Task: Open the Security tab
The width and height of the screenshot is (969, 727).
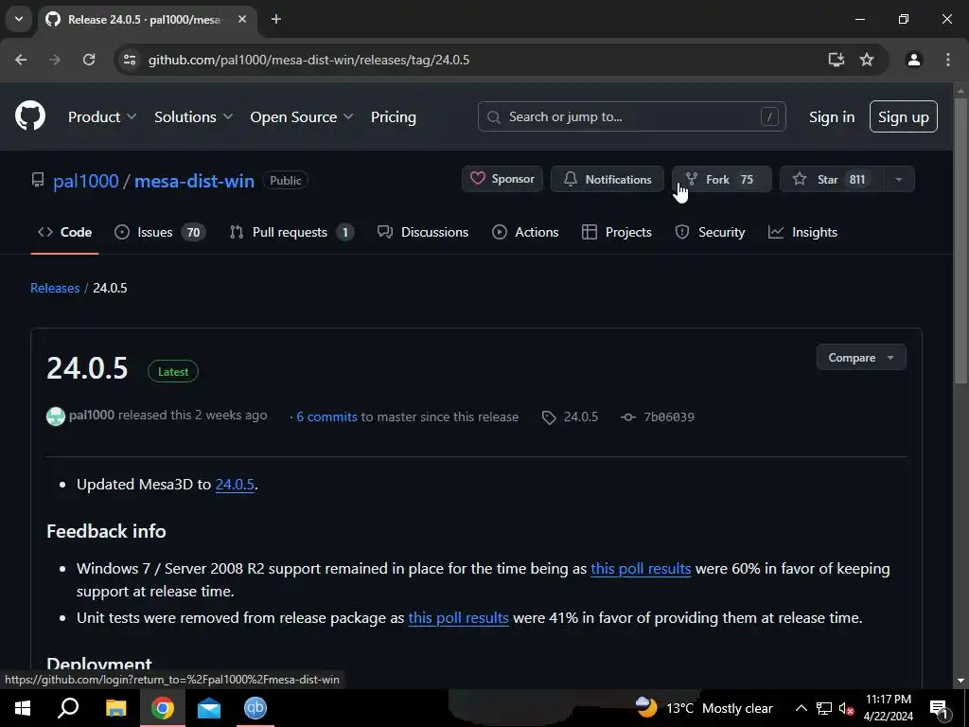Action: pos(710,233)
